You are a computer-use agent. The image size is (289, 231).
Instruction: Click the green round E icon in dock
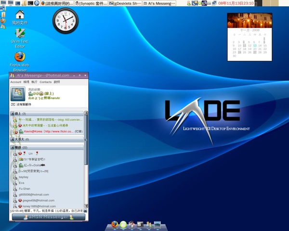click(x=123, y=224)
